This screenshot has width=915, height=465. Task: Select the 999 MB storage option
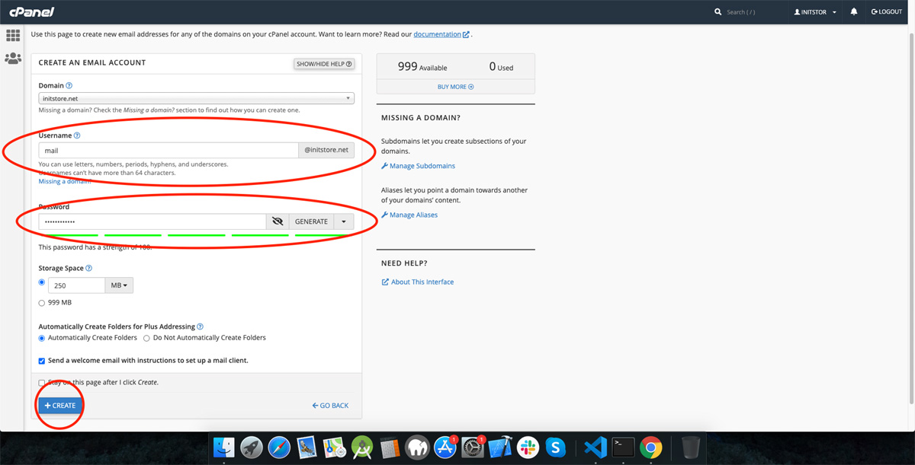42,303
